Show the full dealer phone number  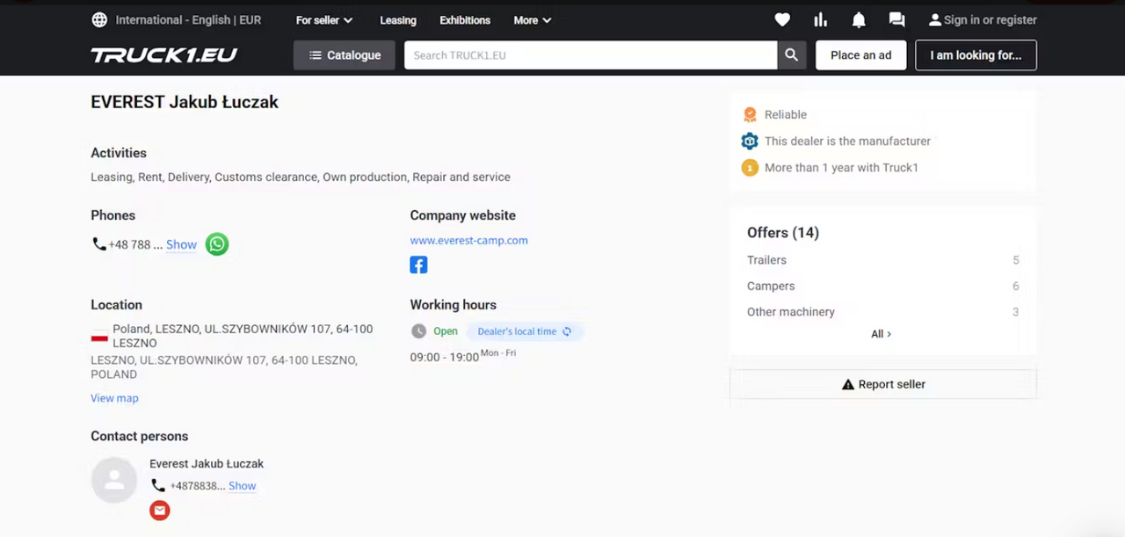181,244
